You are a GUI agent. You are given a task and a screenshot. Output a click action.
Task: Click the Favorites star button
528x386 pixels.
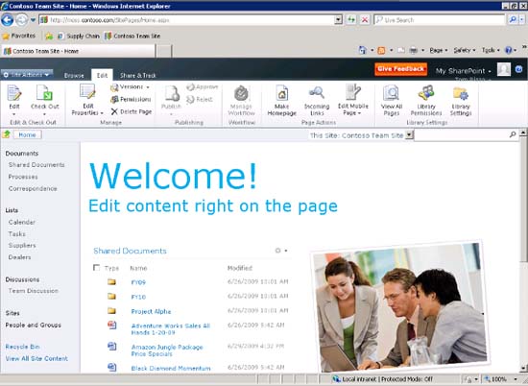19,36
